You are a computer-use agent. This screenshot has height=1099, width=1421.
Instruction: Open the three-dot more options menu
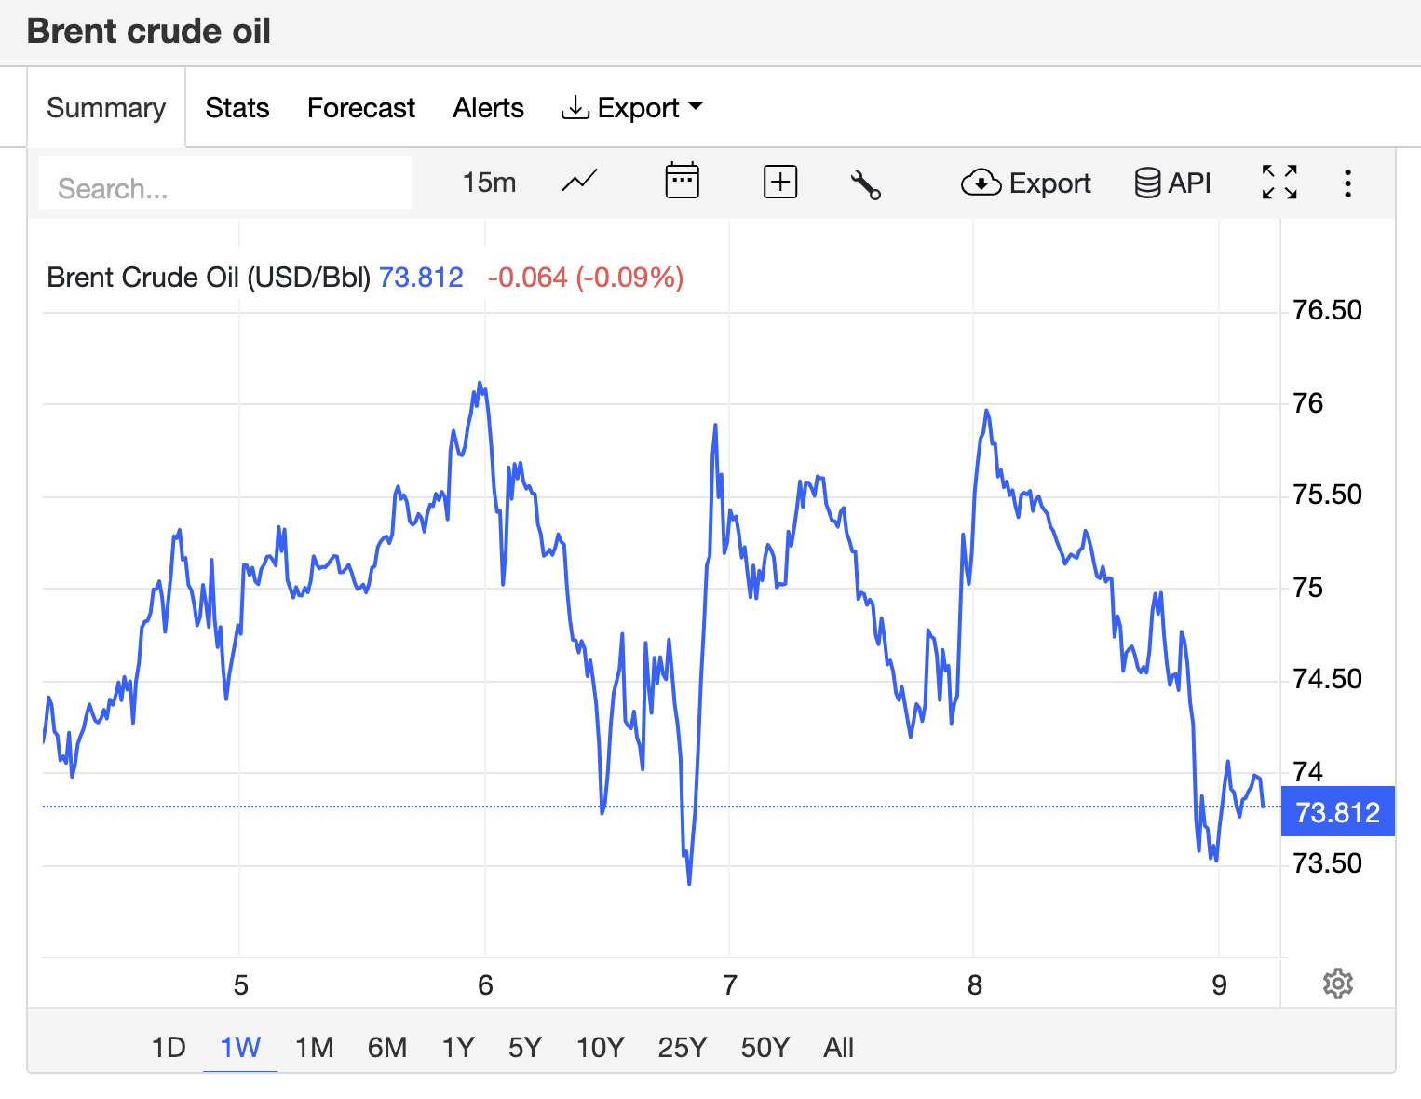coord(1347,183)
